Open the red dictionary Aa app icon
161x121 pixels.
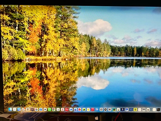67,109
